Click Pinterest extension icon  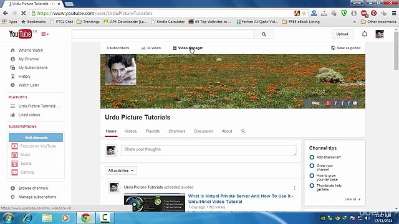point(373,13)
